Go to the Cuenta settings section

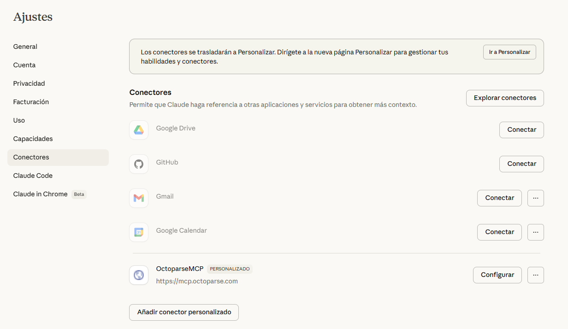[x=24, y=65]
